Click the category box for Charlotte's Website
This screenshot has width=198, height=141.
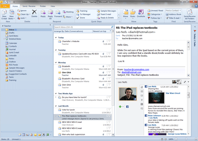[x=107, y=41]
